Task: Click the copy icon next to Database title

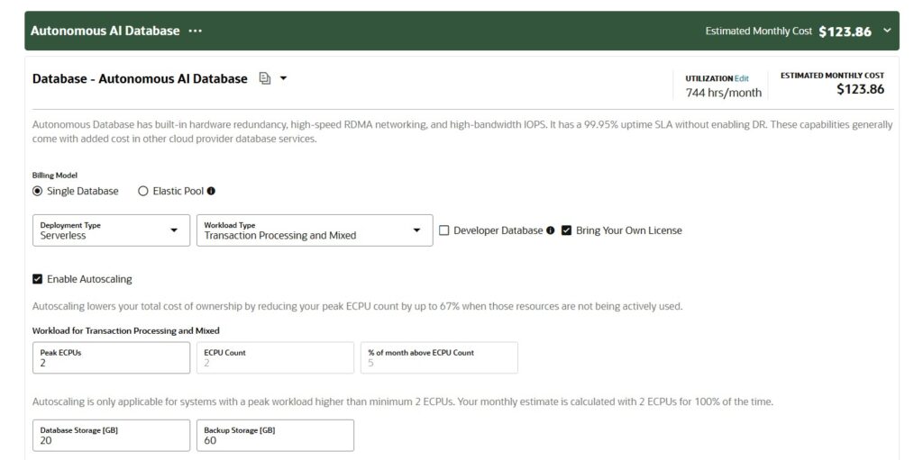Action: (264, 78)
